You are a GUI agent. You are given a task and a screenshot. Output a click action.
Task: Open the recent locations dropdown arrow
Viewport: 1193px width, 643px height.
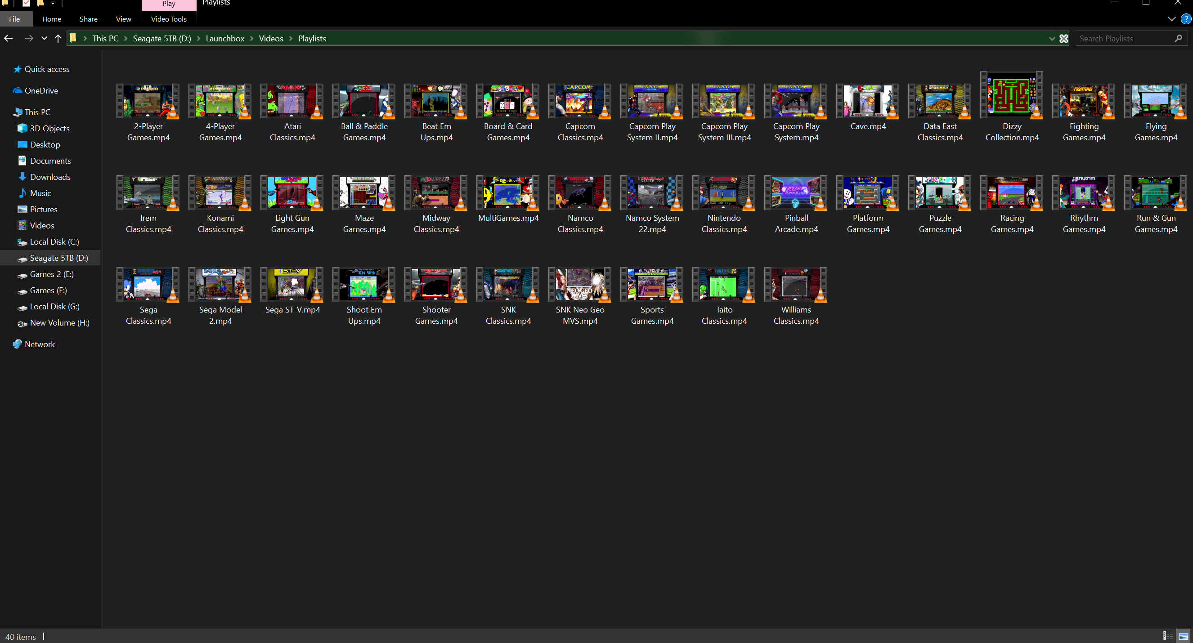click(x=44, y=38)
